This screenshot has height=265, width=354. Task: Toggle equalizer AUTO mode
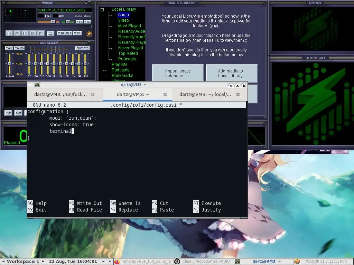click(x=19, y=48)
